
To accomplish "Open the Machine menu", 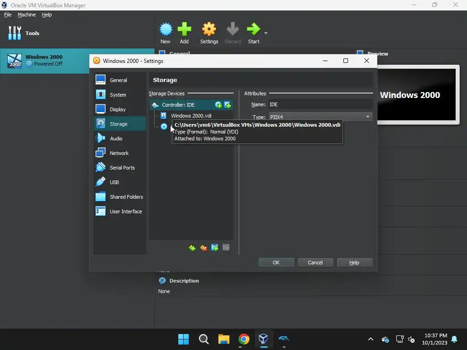I will (27, 15).
